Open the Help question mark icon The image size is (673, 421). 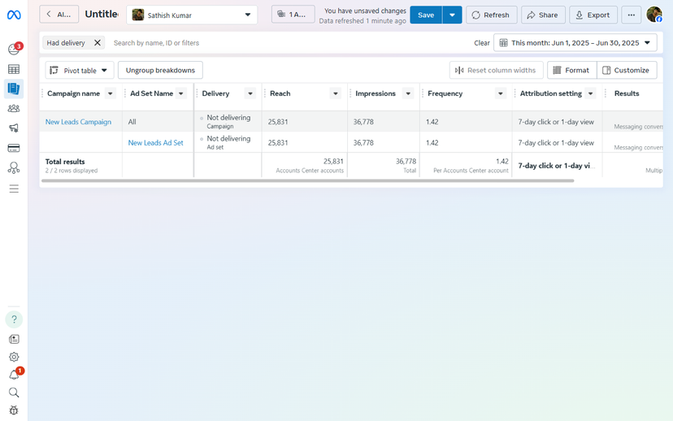(14, 319)
